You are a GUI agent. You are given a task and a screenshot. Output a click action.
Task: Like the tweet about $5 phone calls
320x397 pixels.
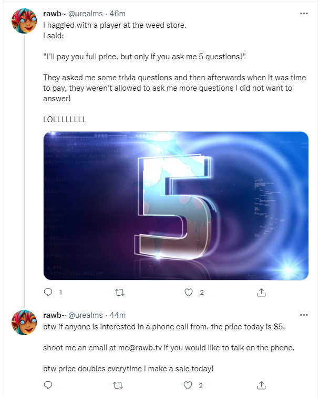click(x=188, y=385)
